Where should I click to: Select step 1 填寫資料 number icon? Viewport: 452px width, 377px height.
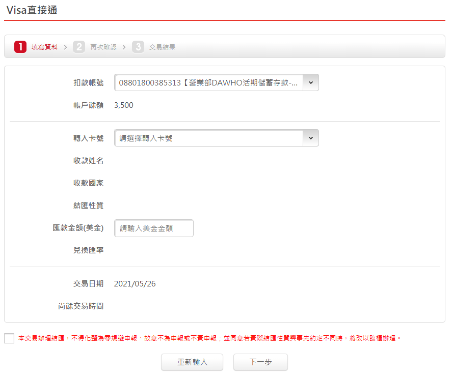tap(20, 47)
